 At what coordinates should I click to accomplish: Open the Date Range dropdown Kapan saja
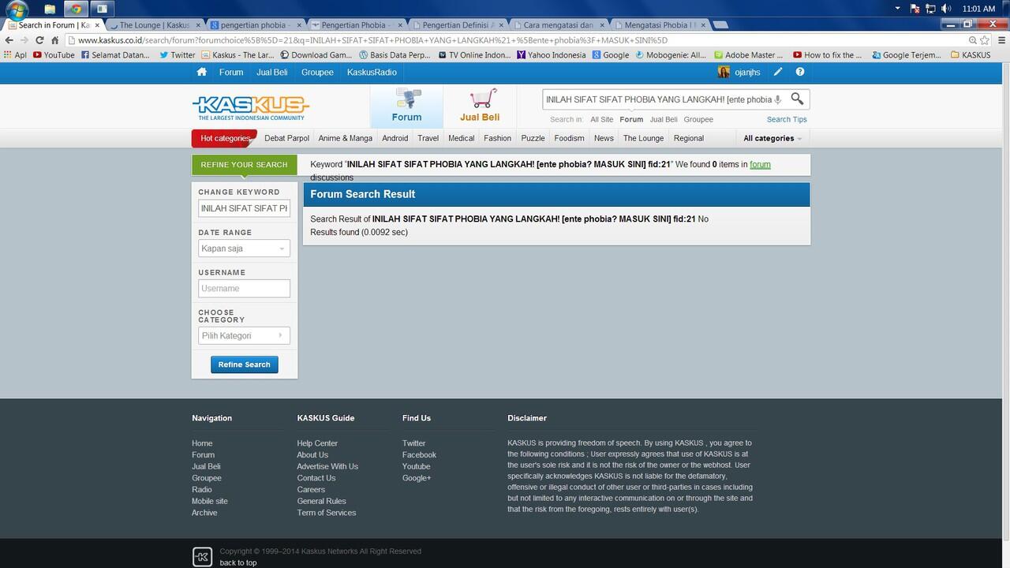tap(244, 248)
